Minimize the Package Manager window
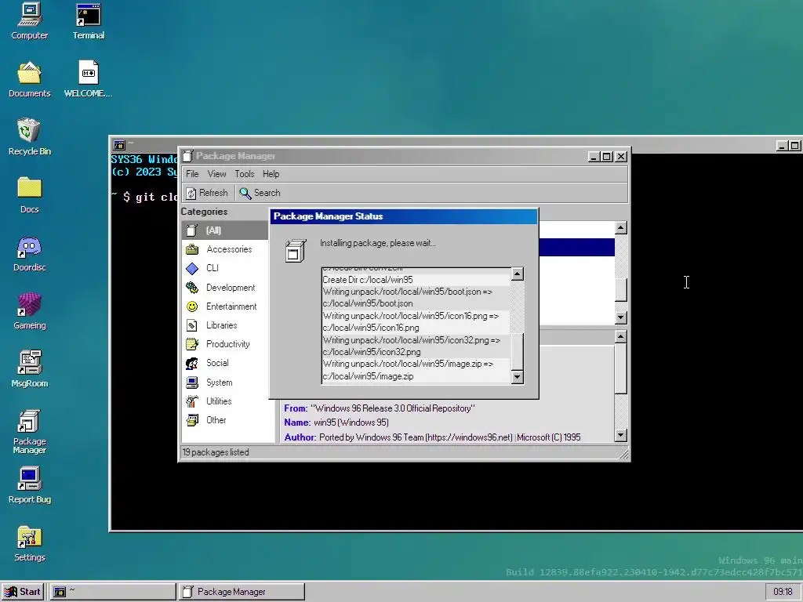 click(x=594, y=157)
